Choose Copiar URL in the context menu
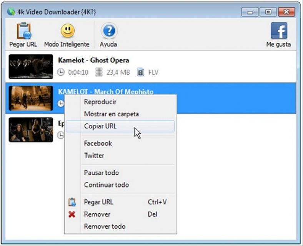The height and width of the screenshot is (246, 303). click(121, 126)
